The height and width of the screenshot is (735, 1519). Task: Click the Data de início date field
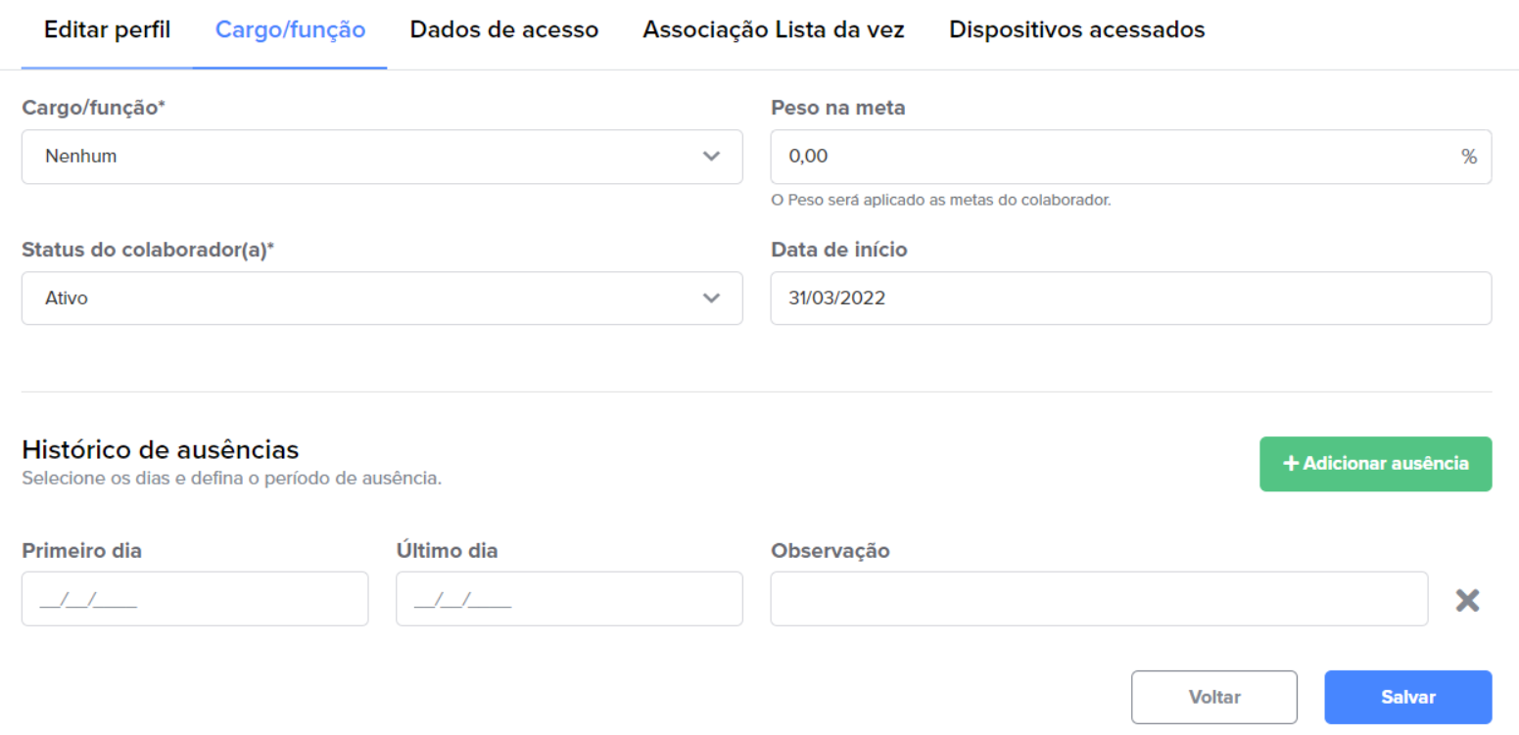click(x=1131, y=299)
